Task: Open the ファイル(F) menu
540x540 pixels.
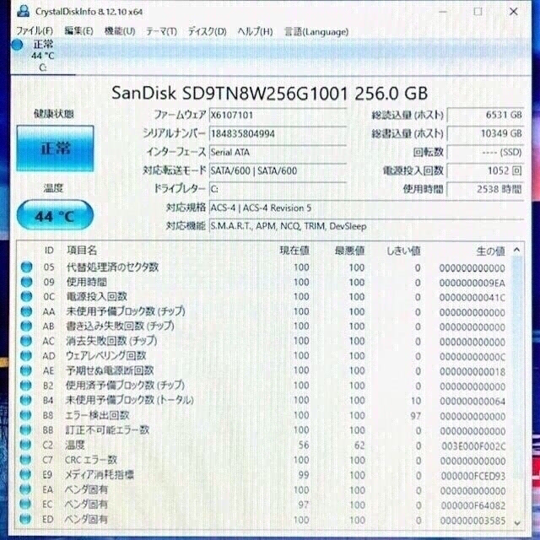Action: [x=35, y=31]
